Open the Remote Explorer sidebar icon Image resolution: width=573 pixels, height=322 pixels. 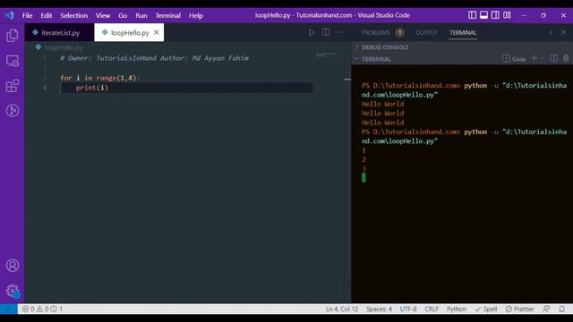coord(12,61)
